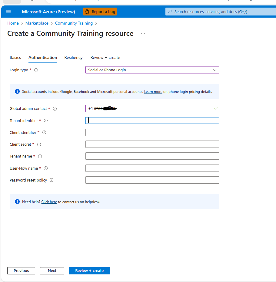Go to the Review + create tab

(105, 58)
